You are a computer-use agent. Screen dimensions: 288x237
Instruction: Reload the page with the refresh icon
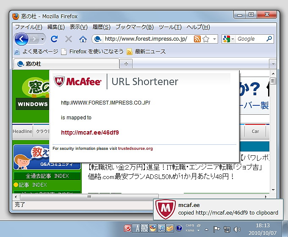pyautogui.click(x=54, y=39)
